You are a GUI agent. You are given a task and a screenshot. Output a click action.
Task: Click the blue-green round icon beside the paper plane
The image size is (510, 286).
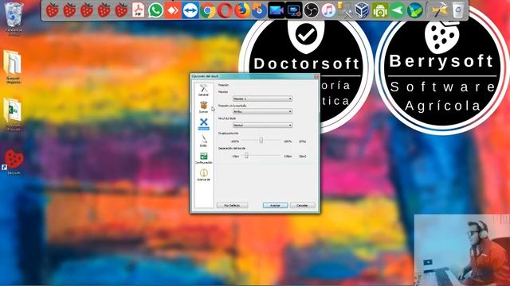[414, 10]
